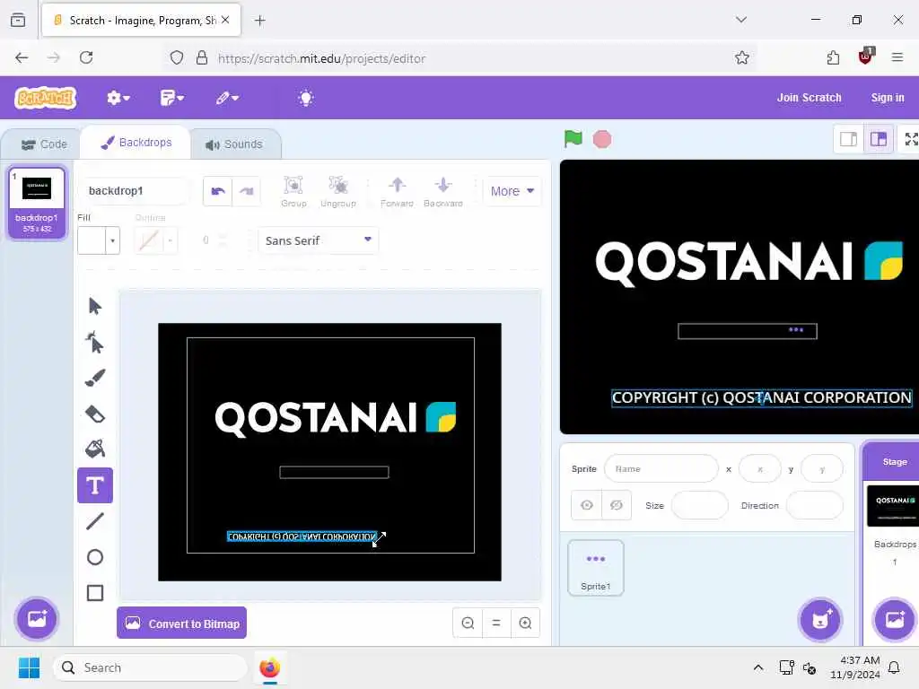Open the Firefox application menu
This screenshot has width=919, height=689.
897,57
